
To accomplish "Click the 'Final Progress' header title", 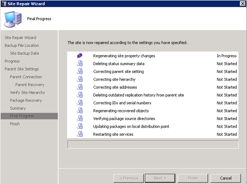I will 39,19.
